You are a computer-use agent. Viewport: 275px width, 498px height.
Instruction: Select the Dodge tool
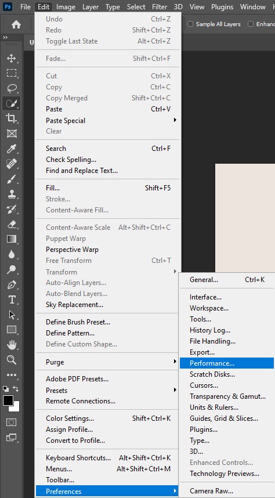point(12,269)
